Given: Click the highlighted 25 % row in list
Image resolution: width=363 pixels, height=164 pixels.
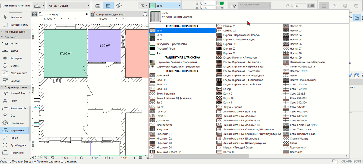Looking at the screenshot, I should [182, 31].
